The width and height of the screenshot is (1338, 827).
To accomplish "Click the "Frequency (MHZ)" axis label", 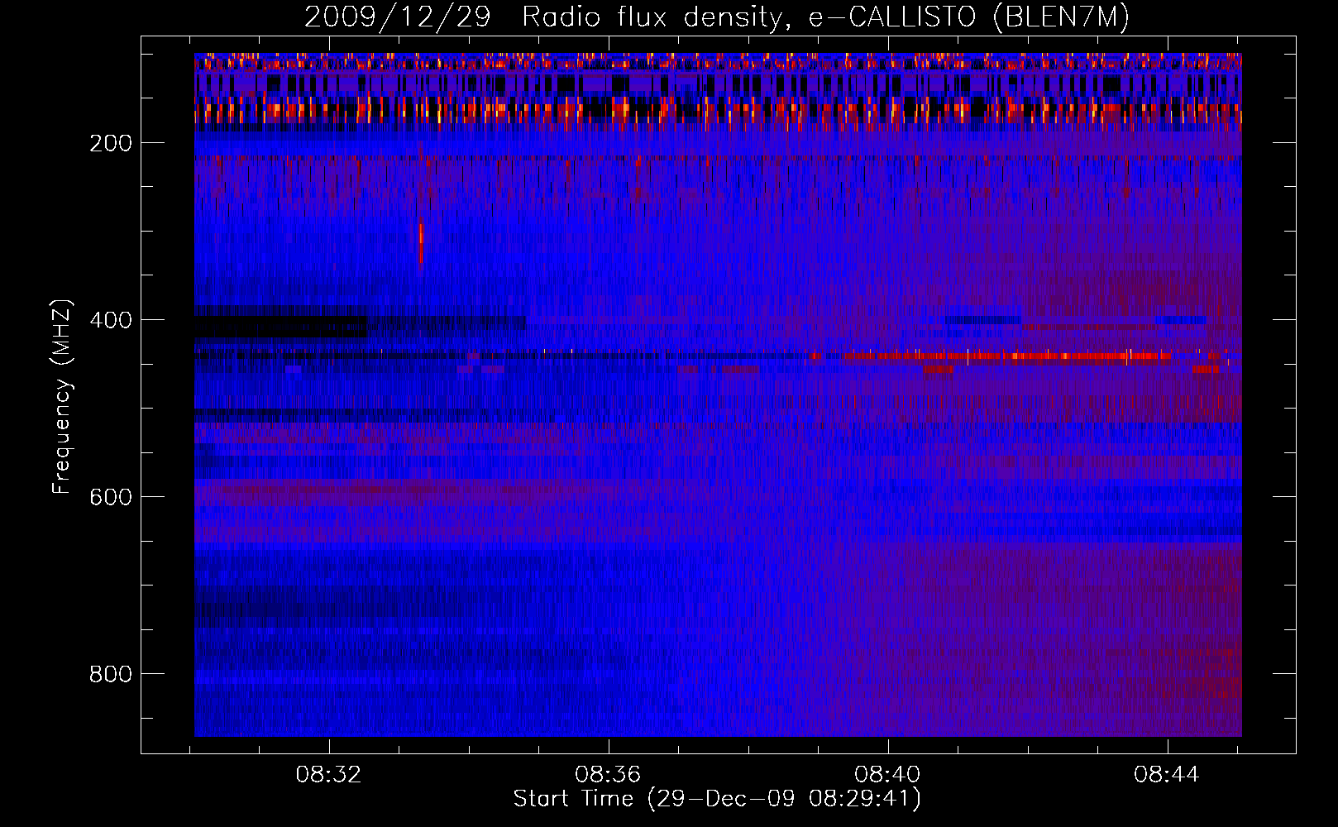I will point(61,397).
